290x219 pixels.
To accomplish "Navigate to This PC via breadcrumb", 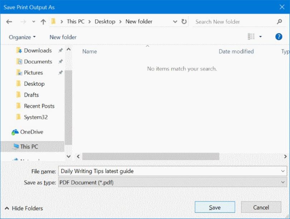I will [x=75, y=21].
